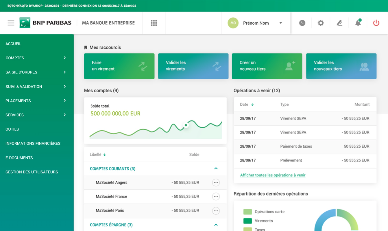
Task: Expand the Comptes sidebar menu
Action: coord(14,58)
